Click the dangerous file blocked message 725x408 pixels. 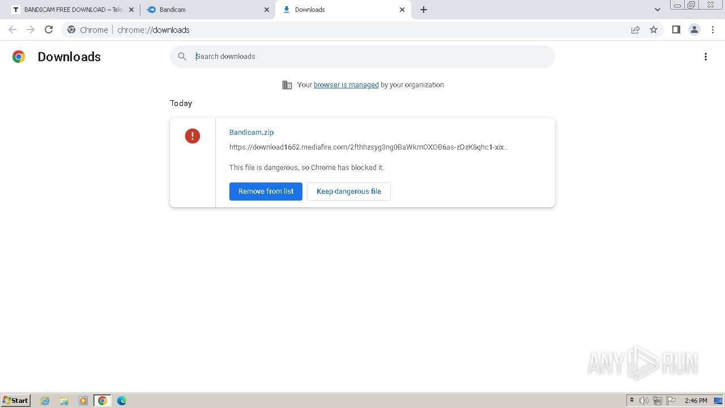306,167
